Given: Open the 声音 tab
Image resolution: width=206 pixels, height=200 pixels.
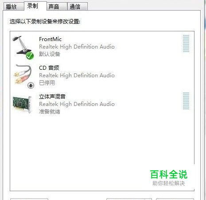Looking at the screenshot, I should click(57, 7).
